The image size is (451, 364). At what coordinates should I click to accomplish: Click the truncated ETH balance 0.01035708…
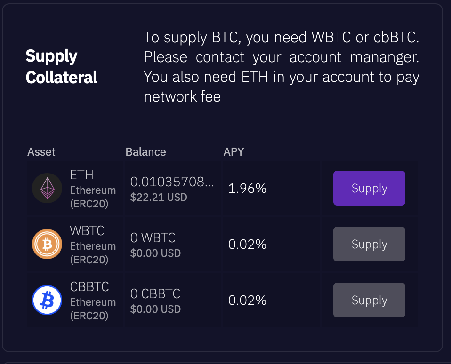[172, 182]
